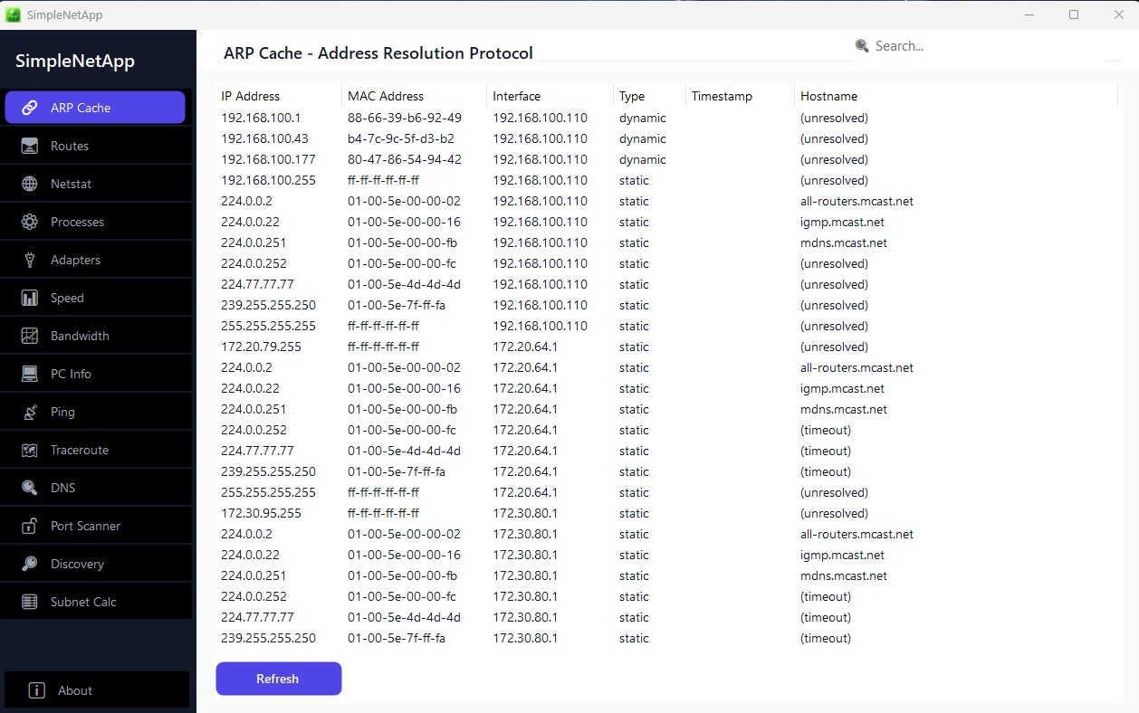Sort by the MAC Address column
This screenshot has width=1139, height=713.
click(x=386, y=95)
